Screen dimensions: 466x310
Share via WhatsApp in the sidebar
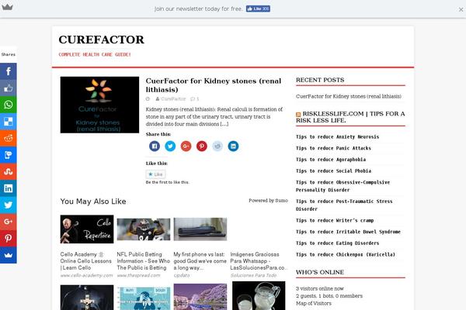pyautogui.click(x=9, y=105)
